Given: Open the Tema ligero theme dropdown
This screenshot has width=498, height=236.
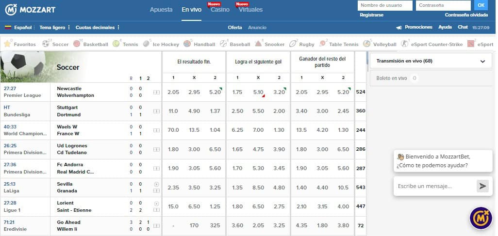Looking at the screenshot, I should [x=55, y=28].
